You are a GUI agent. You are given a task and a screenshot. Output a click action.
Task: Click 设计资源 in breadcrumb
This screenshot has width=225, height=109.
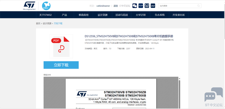(x=47, y=23)
